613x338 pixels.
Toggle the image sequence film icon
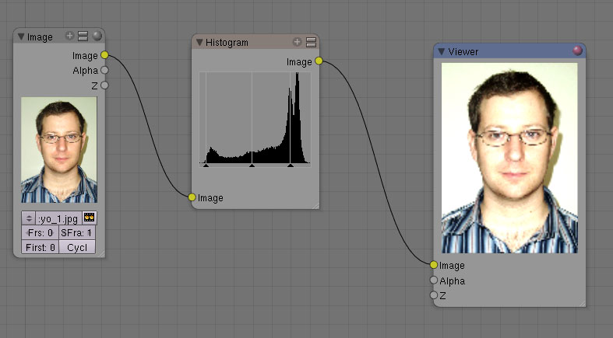pos(89,218)
